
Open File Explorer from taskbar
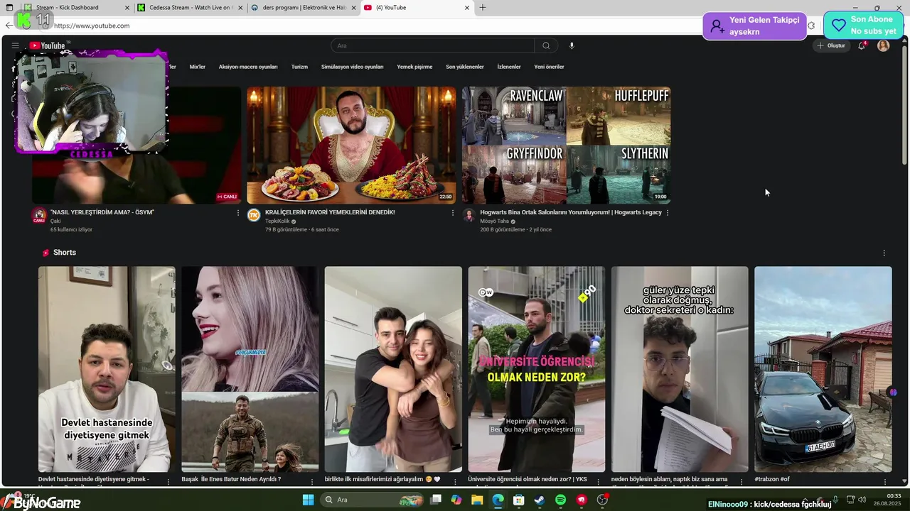(477, 500)
